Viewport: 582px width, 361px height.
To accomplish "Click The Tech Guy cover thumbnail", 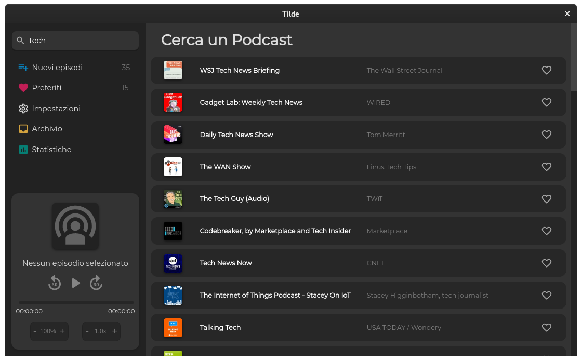I will pos(173,199).
